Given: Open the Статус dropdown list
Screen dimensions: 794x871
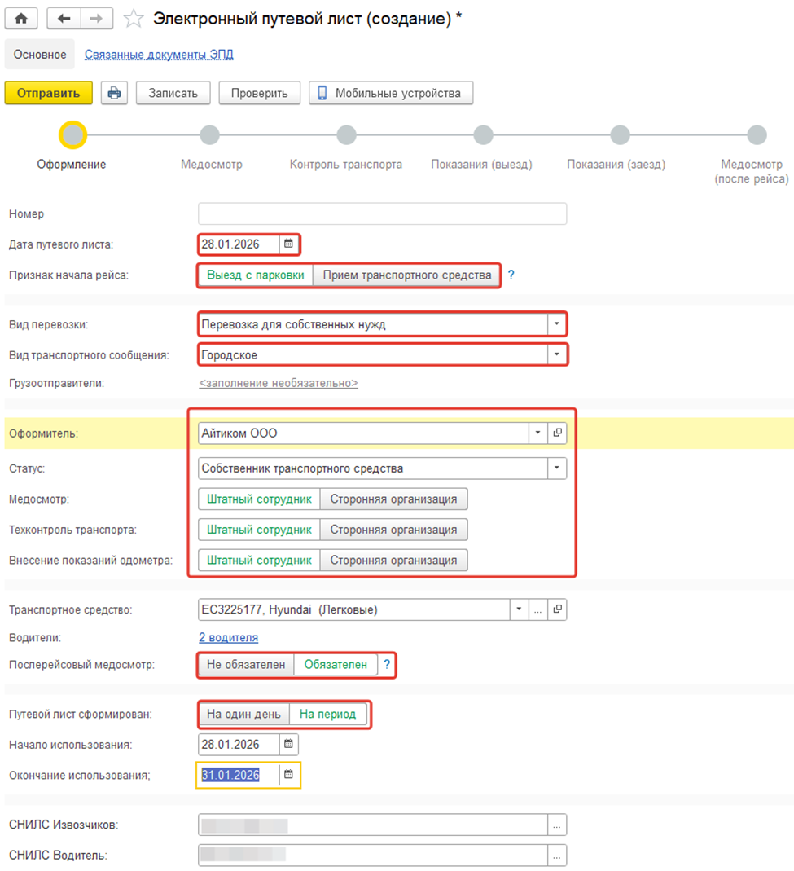Looking at the screenshot, I should 556,468.
